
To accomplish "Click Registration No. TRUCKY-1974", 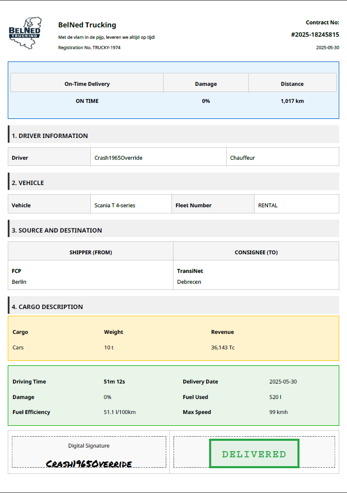I will 89,48.
